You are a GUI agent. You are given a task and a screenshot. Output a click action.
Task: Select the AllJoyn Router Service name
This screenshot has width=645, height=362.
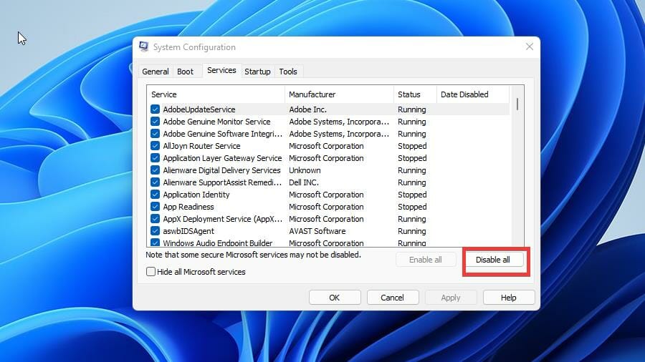[201, 146]
